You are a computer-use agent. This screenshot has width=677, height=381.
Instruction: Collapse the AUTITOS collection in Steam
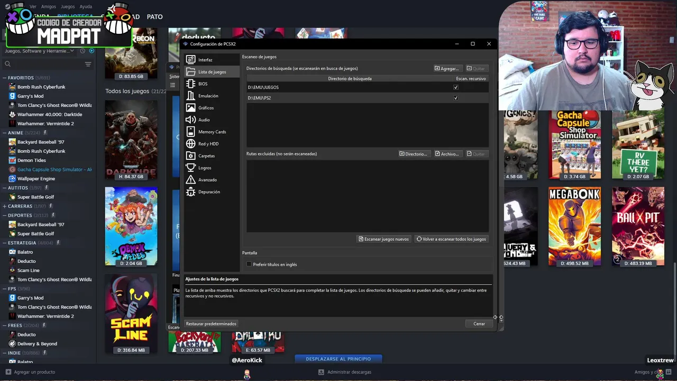tap(4, 188)
